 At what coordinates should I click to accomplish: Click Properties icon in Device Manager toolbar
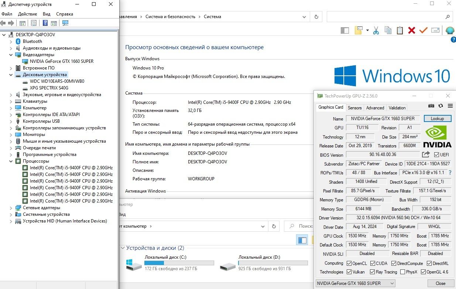[x=34, y=23]
